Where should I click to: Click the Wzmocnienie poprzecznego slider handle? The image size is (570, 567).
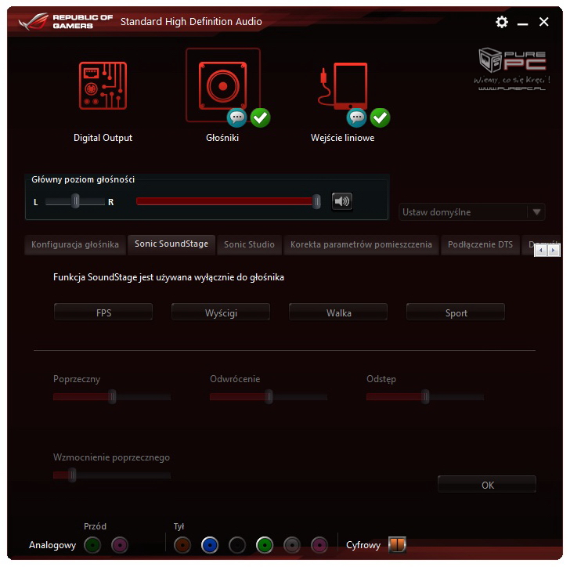(72, 475)
